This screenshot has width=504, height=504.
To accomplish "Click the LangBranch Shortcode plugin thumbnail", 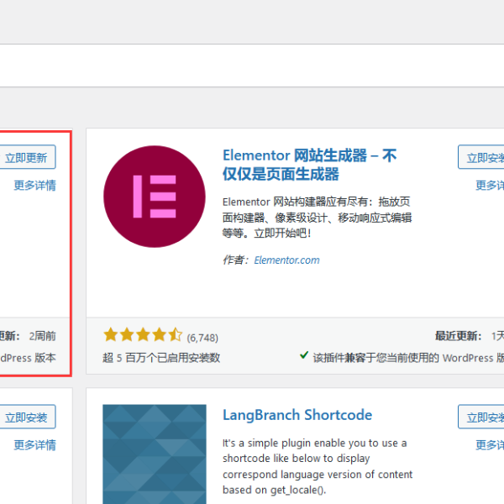I will (x=155, y=454).
